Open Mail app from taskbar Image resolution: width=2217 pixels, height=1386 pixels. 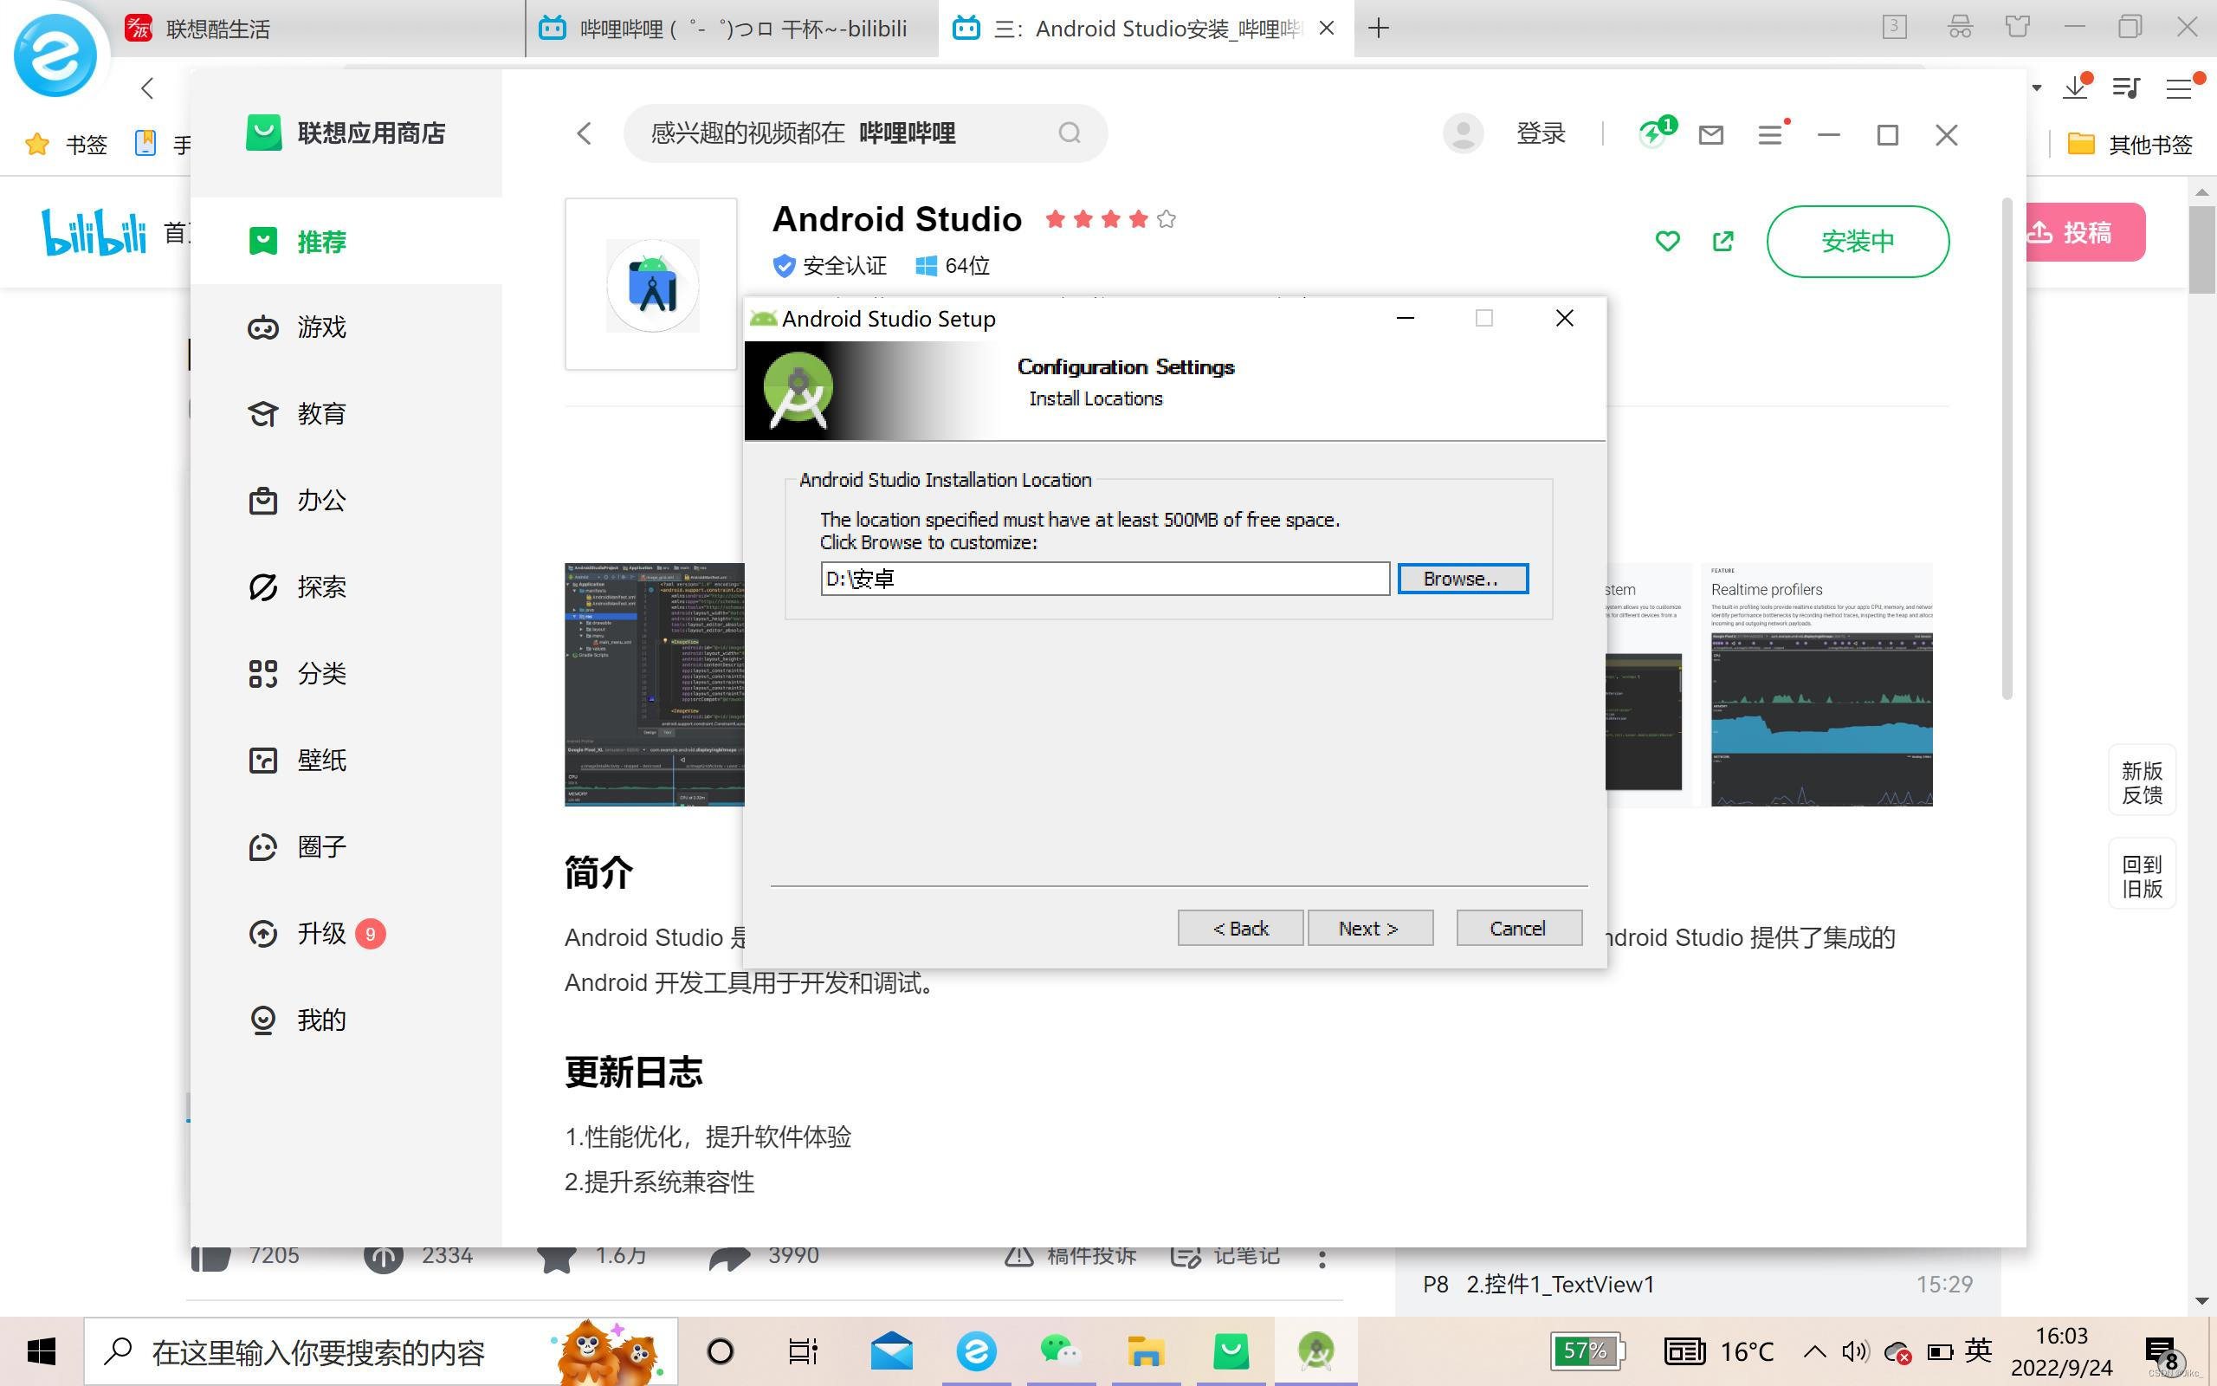891,1351
